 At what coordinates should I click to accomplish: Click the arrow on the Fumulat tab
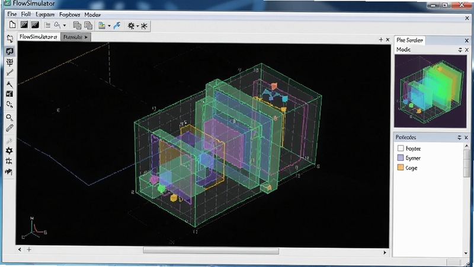point(86,37)
